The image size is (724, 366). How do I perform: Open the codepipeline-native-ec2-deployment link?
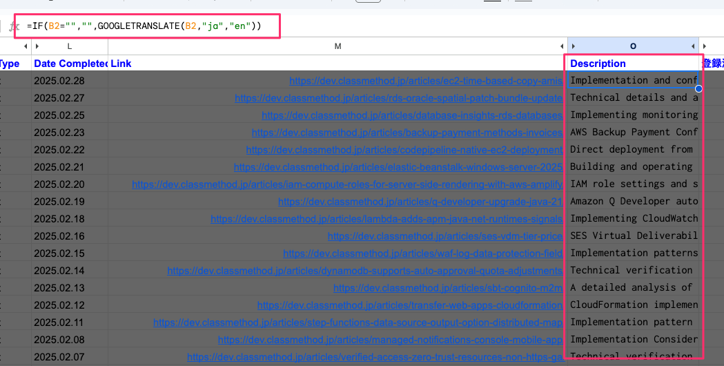click(404, 150)
